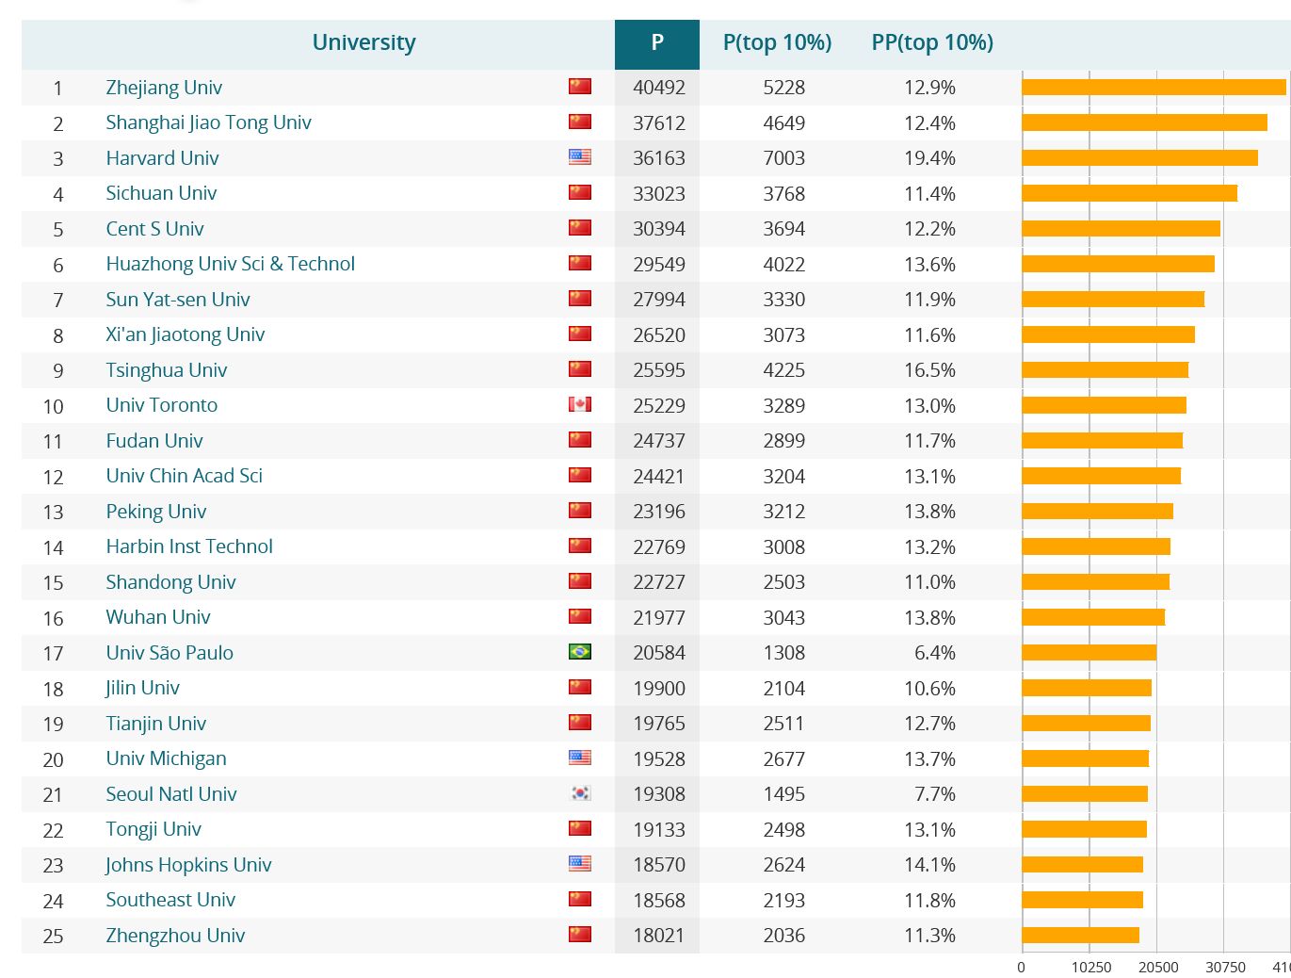Open the Seoul Natl Univ link
The image size is (1291, 978).
point(171,794)
